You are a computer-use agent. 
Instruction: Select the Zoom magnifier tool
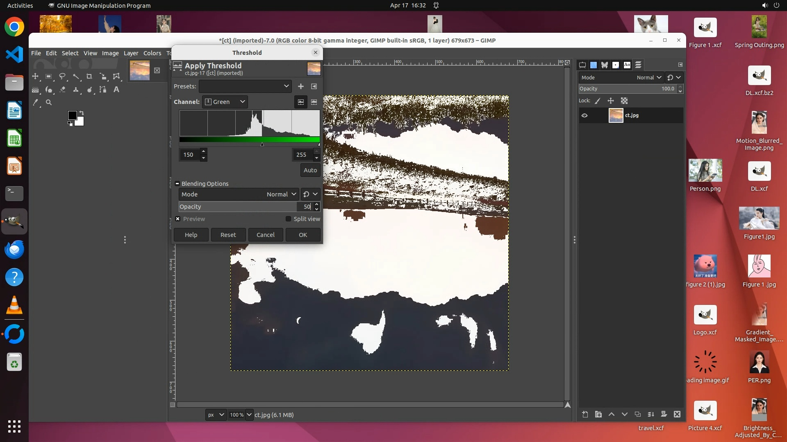(49, 103)
